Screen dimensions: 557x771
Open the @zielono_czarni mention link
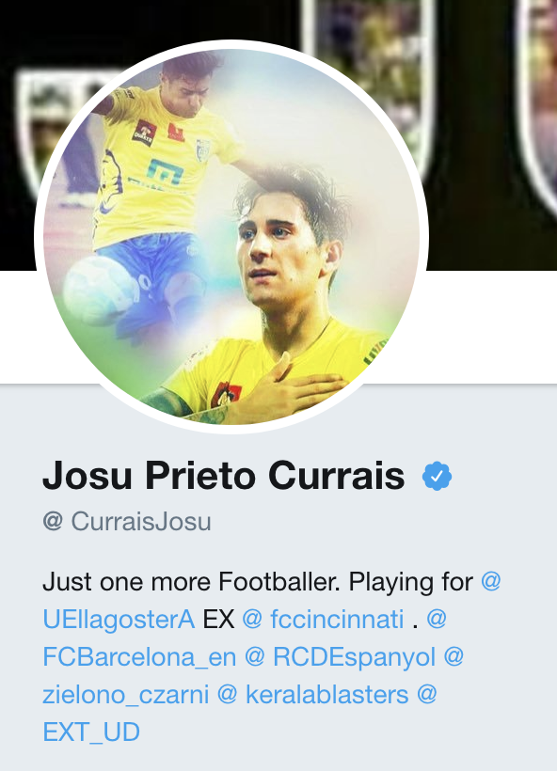click(x=126, y=695)
